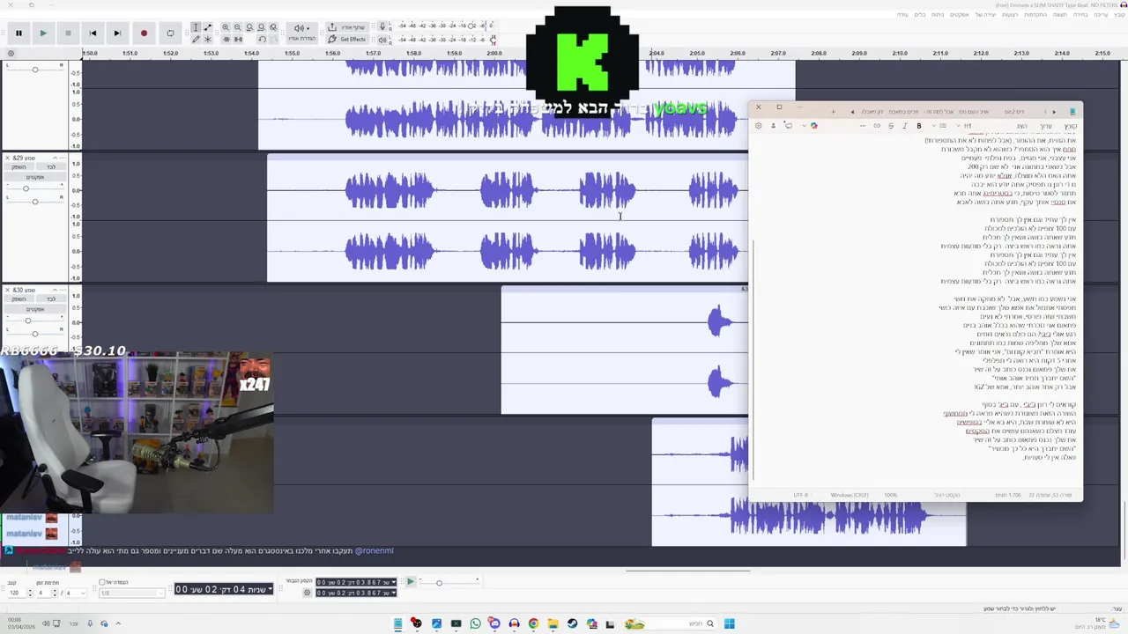Toggle Bold formatting in Notepad
The image size is (1128, 634).
coord(919,126)
